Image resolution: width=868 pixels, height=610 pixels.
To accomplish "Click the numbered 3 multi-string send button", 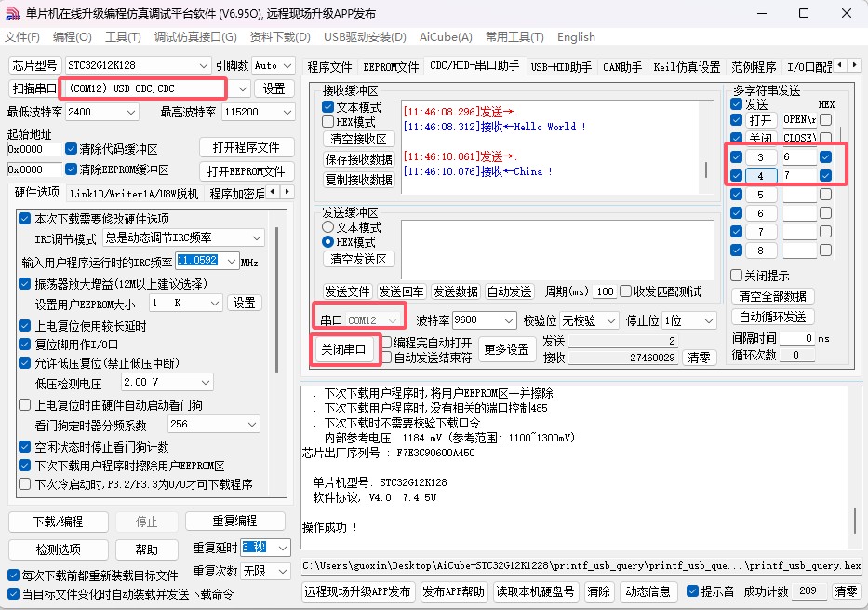I will pos(760,157).
